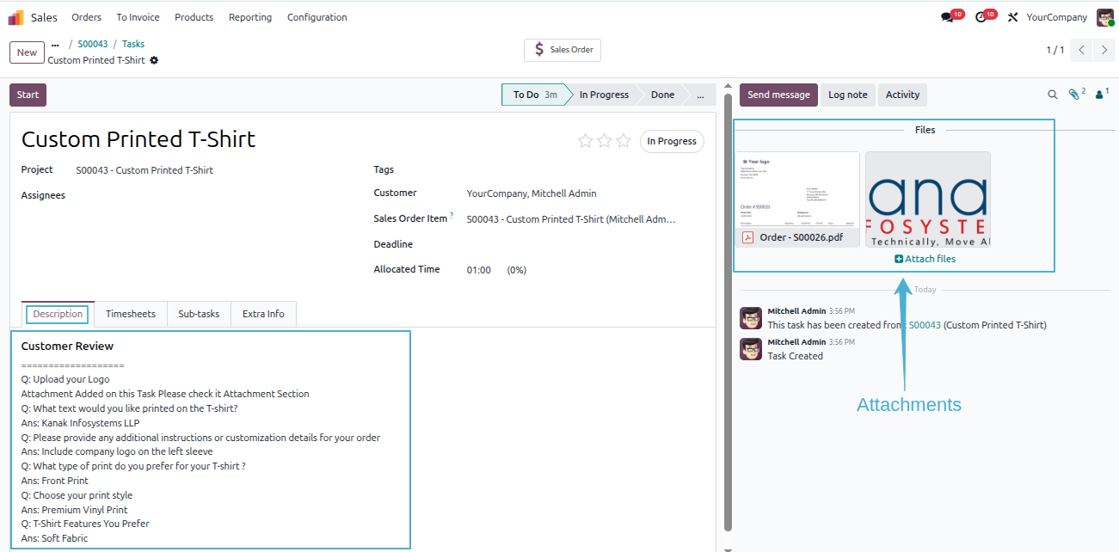
Task: Expand more stages via the ellipsis stage button
Action: point(700,95)
